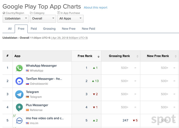Click the Odnoklassniki publisher link
Image resolution: width=179 pixels, height=128 pixels.
pos(39,84)
